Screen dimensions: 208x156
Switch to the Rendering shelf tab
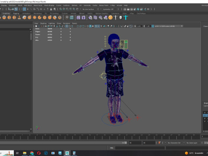38,13
